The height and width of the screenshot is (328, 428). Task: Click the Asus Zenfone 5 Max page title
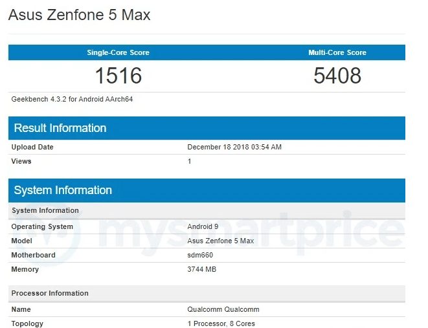79,15
